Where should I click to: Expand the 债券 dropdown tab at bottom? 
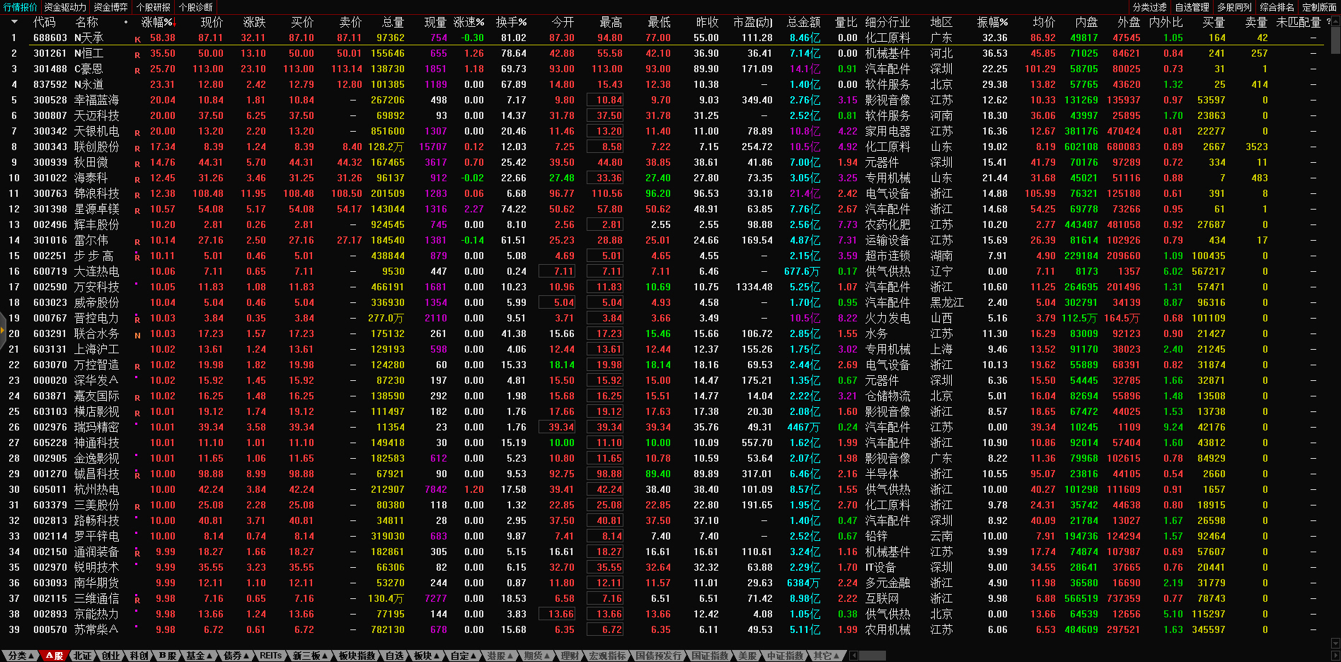pyautogui.click(x=236, y=656)
